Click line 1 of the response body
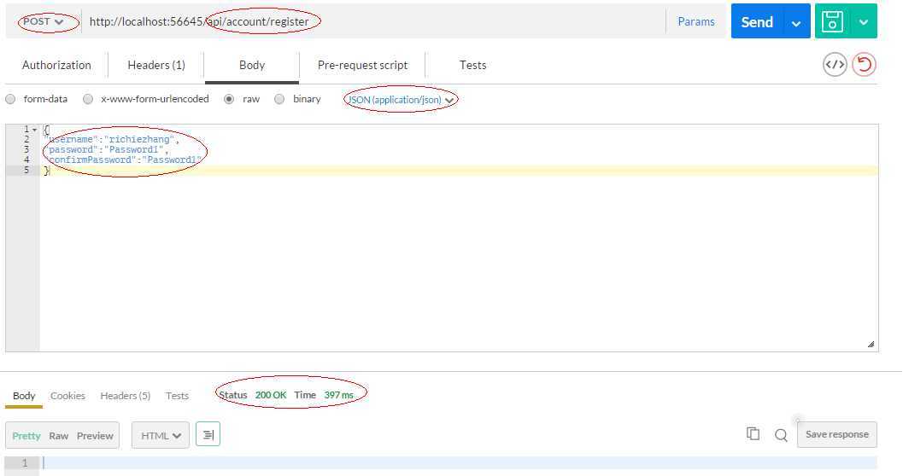This screenshot has width=903, height=476. click(x=459, y=462)
